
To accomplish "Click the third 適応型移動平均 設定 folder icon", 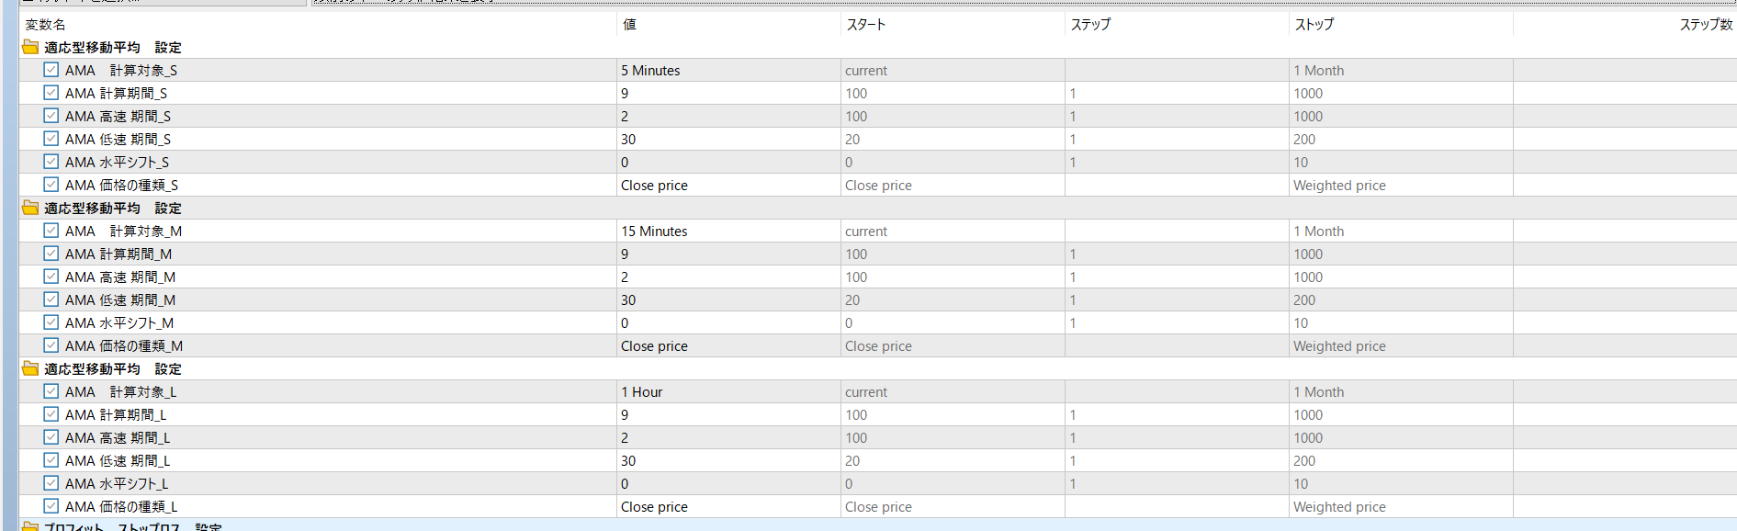I will pos(30,368).
